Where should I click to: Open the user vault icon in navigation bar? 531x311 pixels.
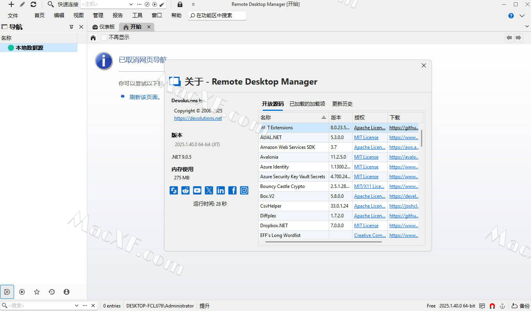(x=67, y=292)
